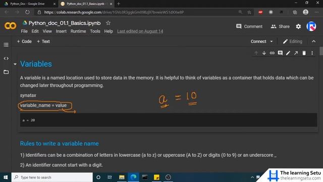Expand the Connect dropdown arrow
323x182 pixels.
(272, 41)
